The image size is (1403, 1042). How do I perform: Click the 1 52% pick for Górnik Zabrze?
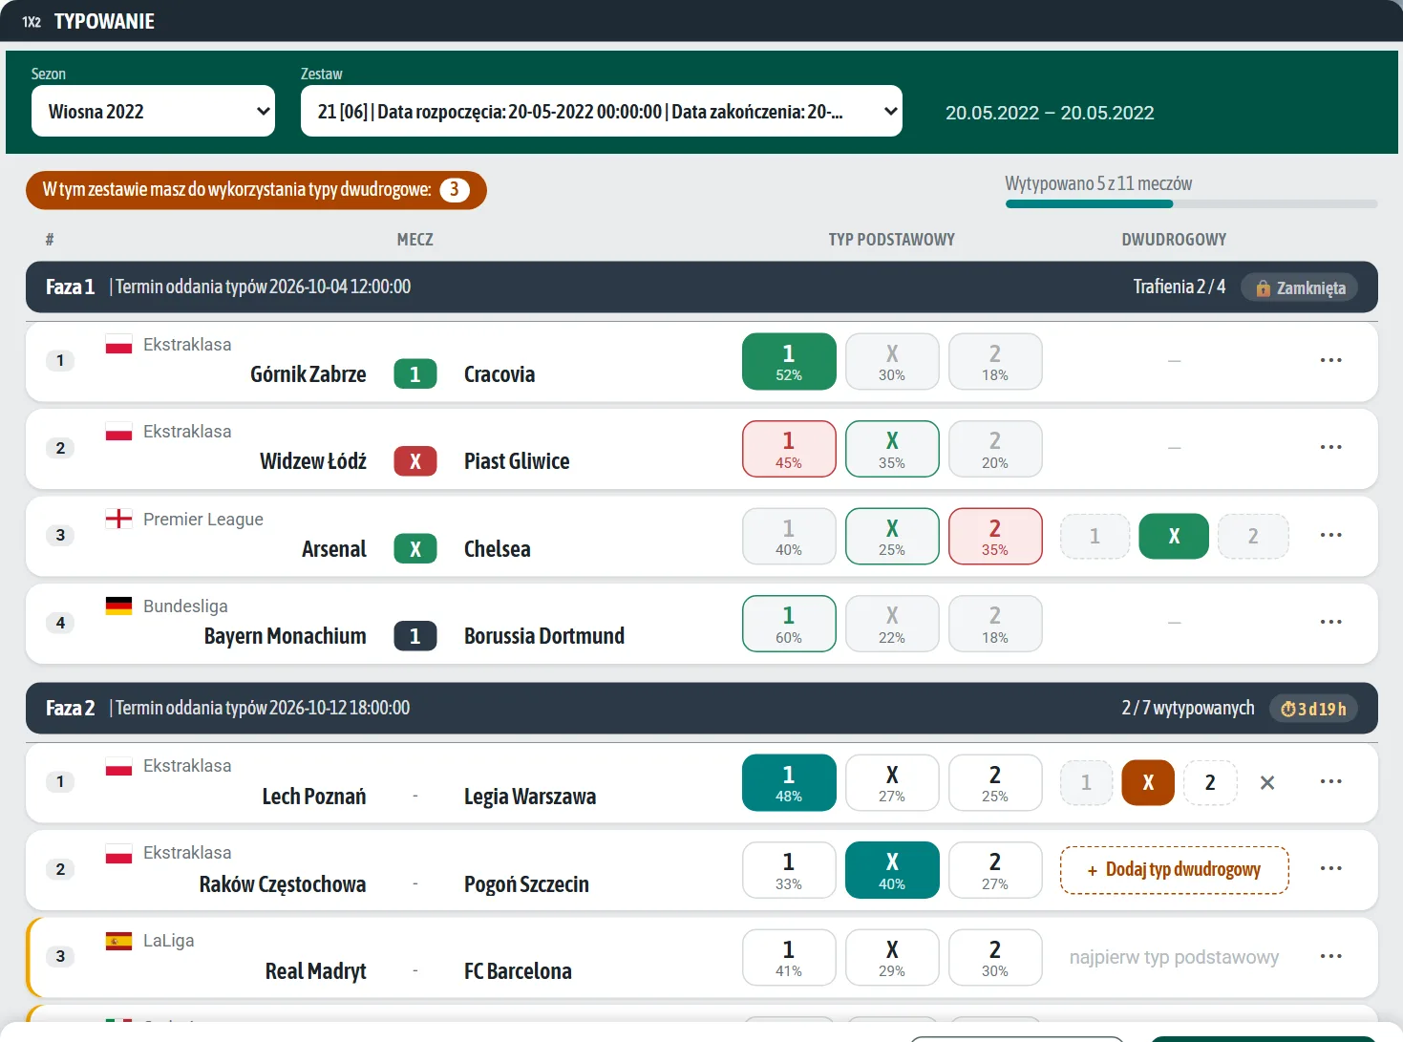point(789,362)
